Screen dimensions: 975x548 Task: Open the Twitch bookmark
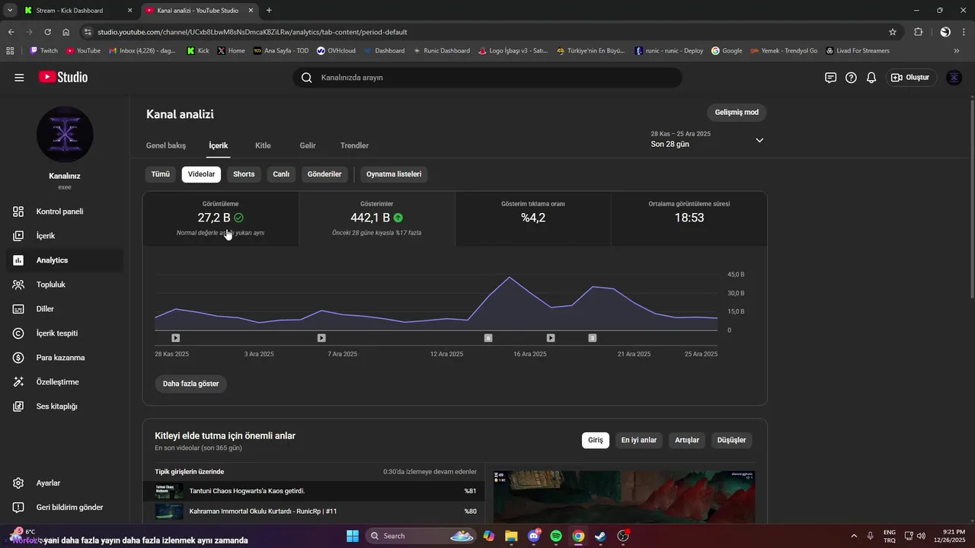click(x=44, y=51)
